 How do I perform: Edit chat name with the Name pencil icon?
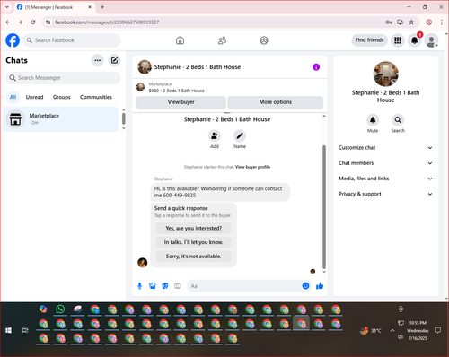(240, 135)
